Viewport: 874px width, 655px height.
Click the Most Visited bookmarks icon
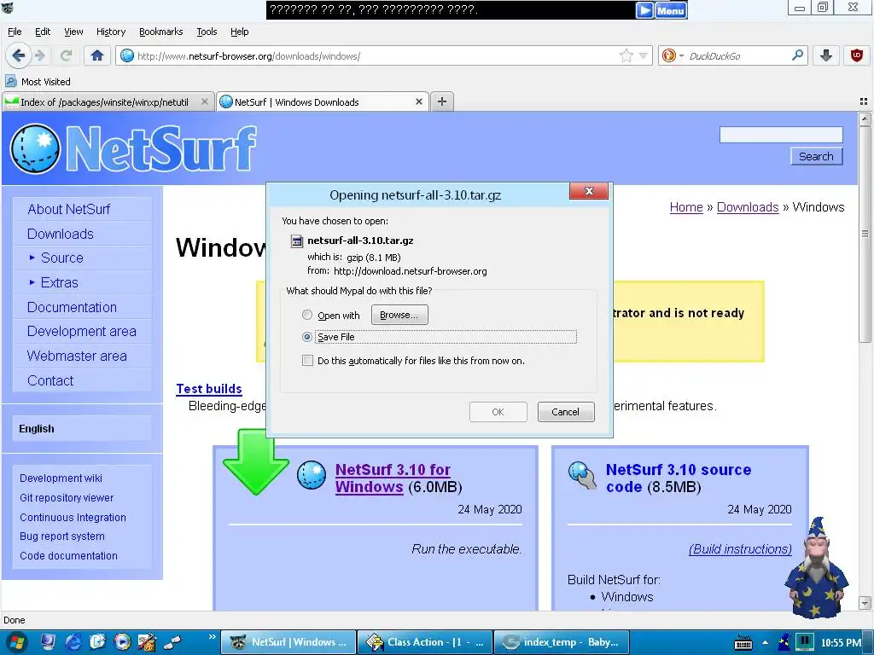(x=10, y=81)
